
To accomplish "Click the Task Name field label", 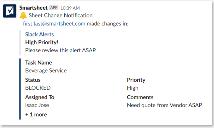I will (x=38, y=63).
